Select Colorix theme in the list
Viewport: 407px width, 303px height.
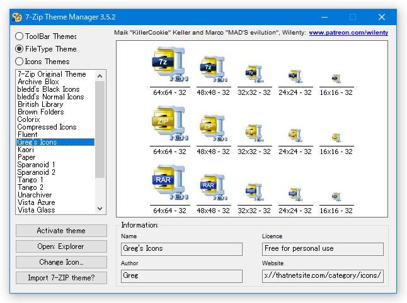click(55, 119)
